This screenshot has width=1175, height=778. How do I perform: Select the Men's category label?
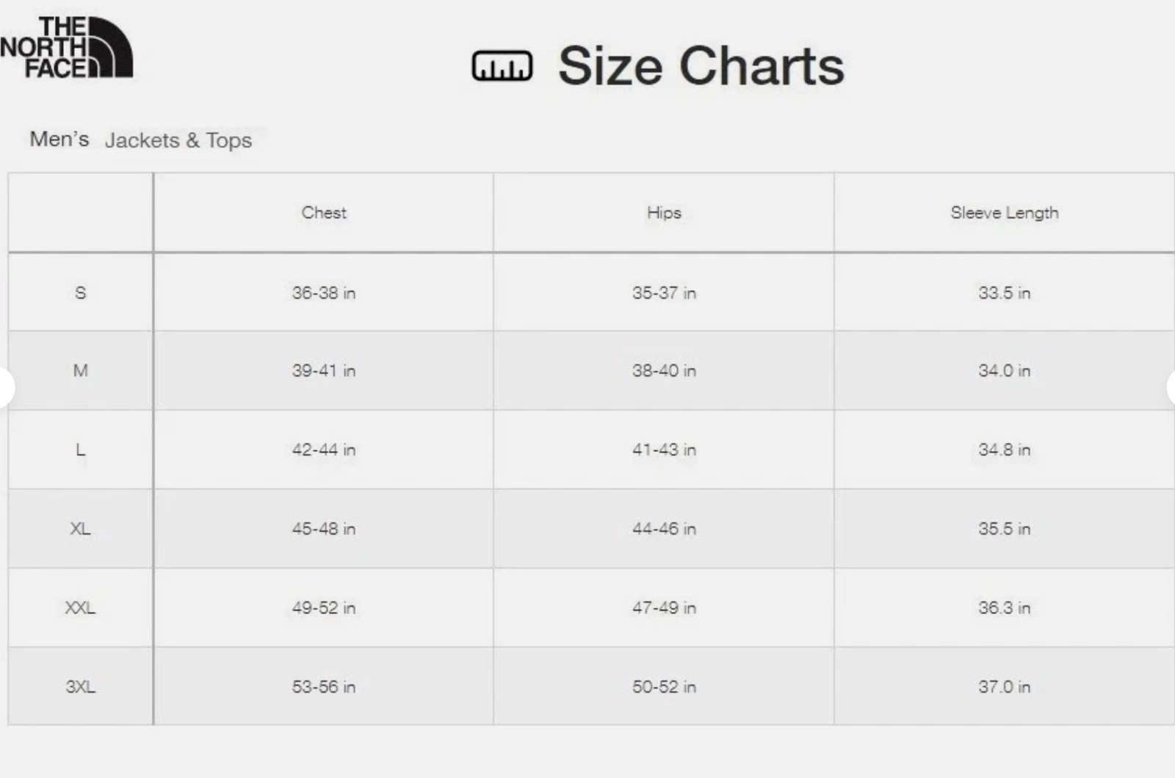coord(59,139)
